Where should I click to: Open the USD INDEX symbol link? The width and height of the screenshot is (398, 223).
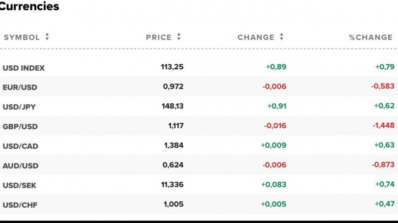pos(23,68)
